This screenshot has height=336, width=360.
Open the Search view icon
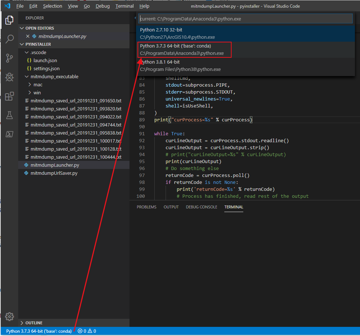9,39
